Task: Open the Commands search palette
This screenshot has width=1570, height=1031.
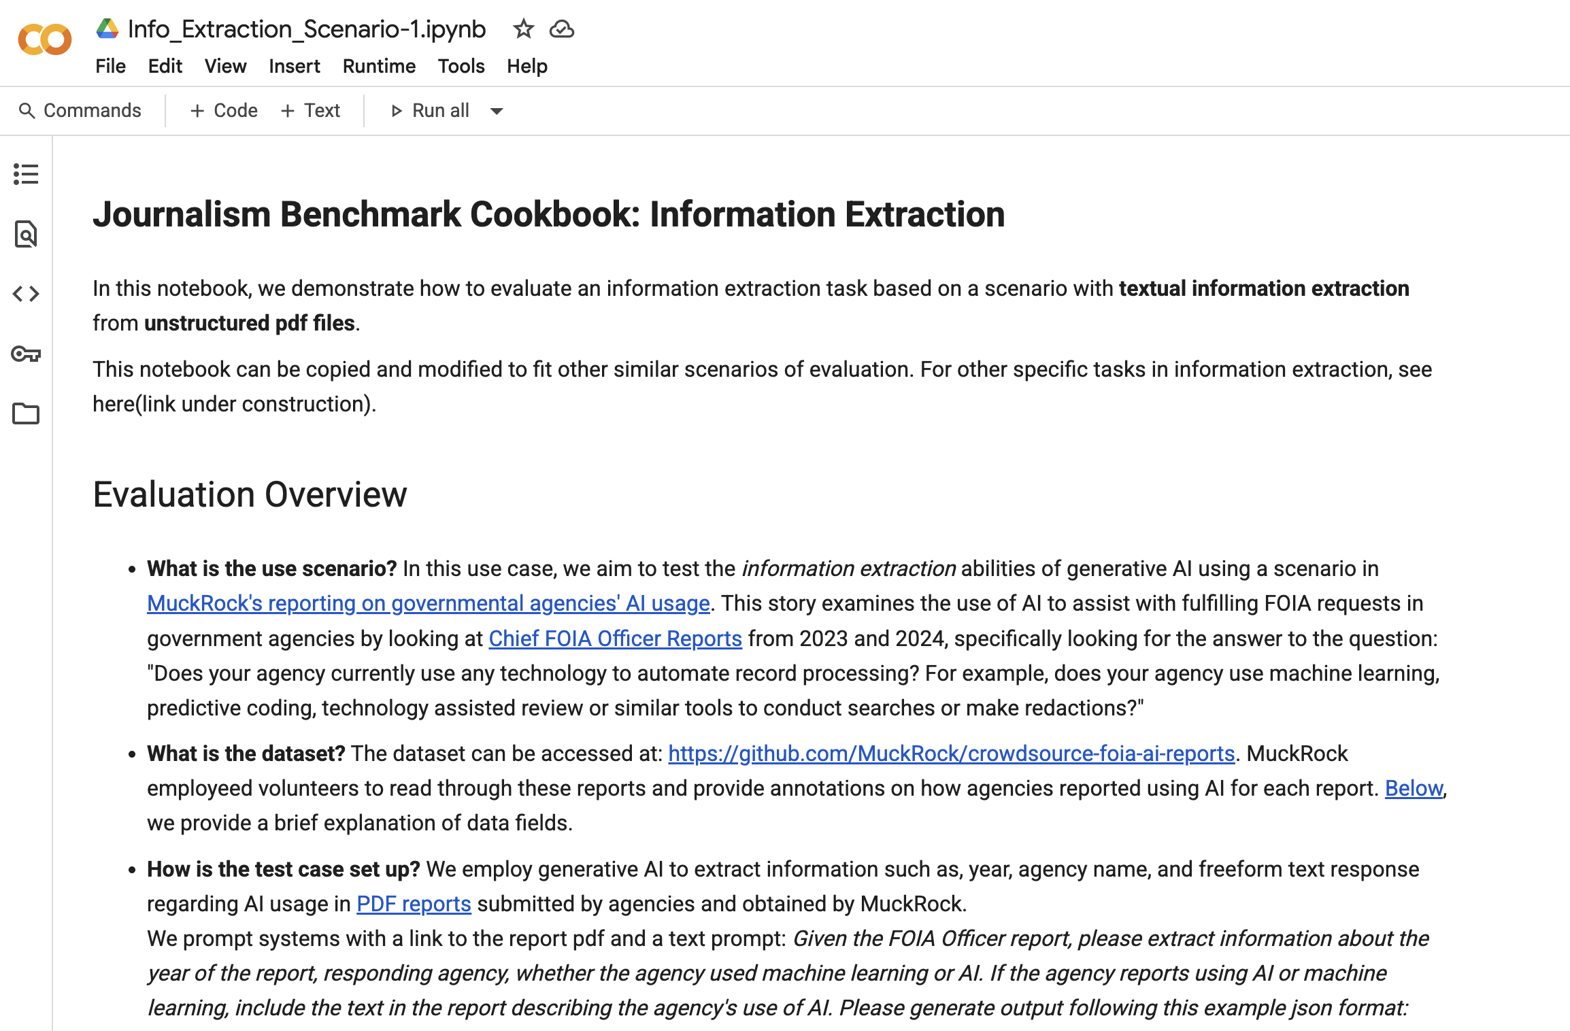Action: (x=80, y=111)
